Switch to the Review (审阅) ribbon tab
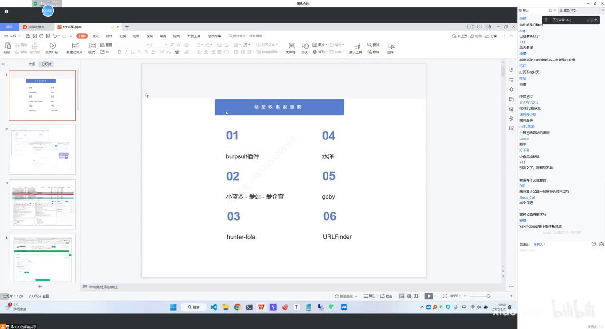Image resolution: width=605 pixels, height=329 pixels. pos(163,36)
